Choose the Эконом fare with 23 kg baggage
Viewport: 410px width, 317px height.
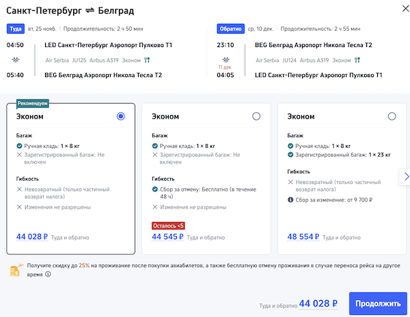tap(392, 117)
